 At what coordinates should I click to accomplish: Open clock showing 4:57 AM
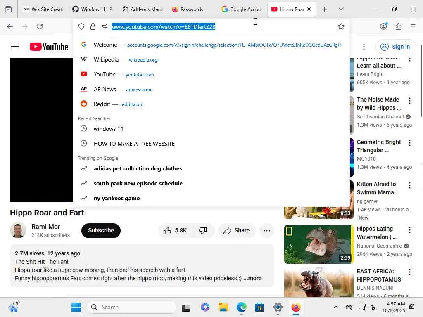point(394,307)
